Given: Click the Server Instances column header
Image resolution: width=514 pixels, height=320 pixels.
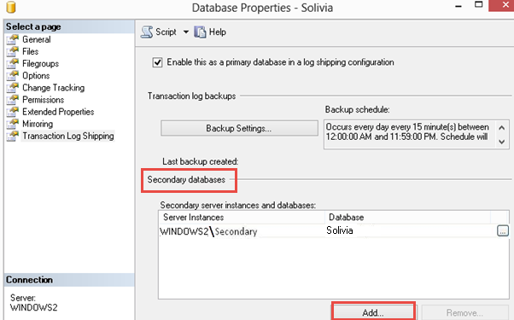Looking at the screenshot, I should [x=242, y=217].
